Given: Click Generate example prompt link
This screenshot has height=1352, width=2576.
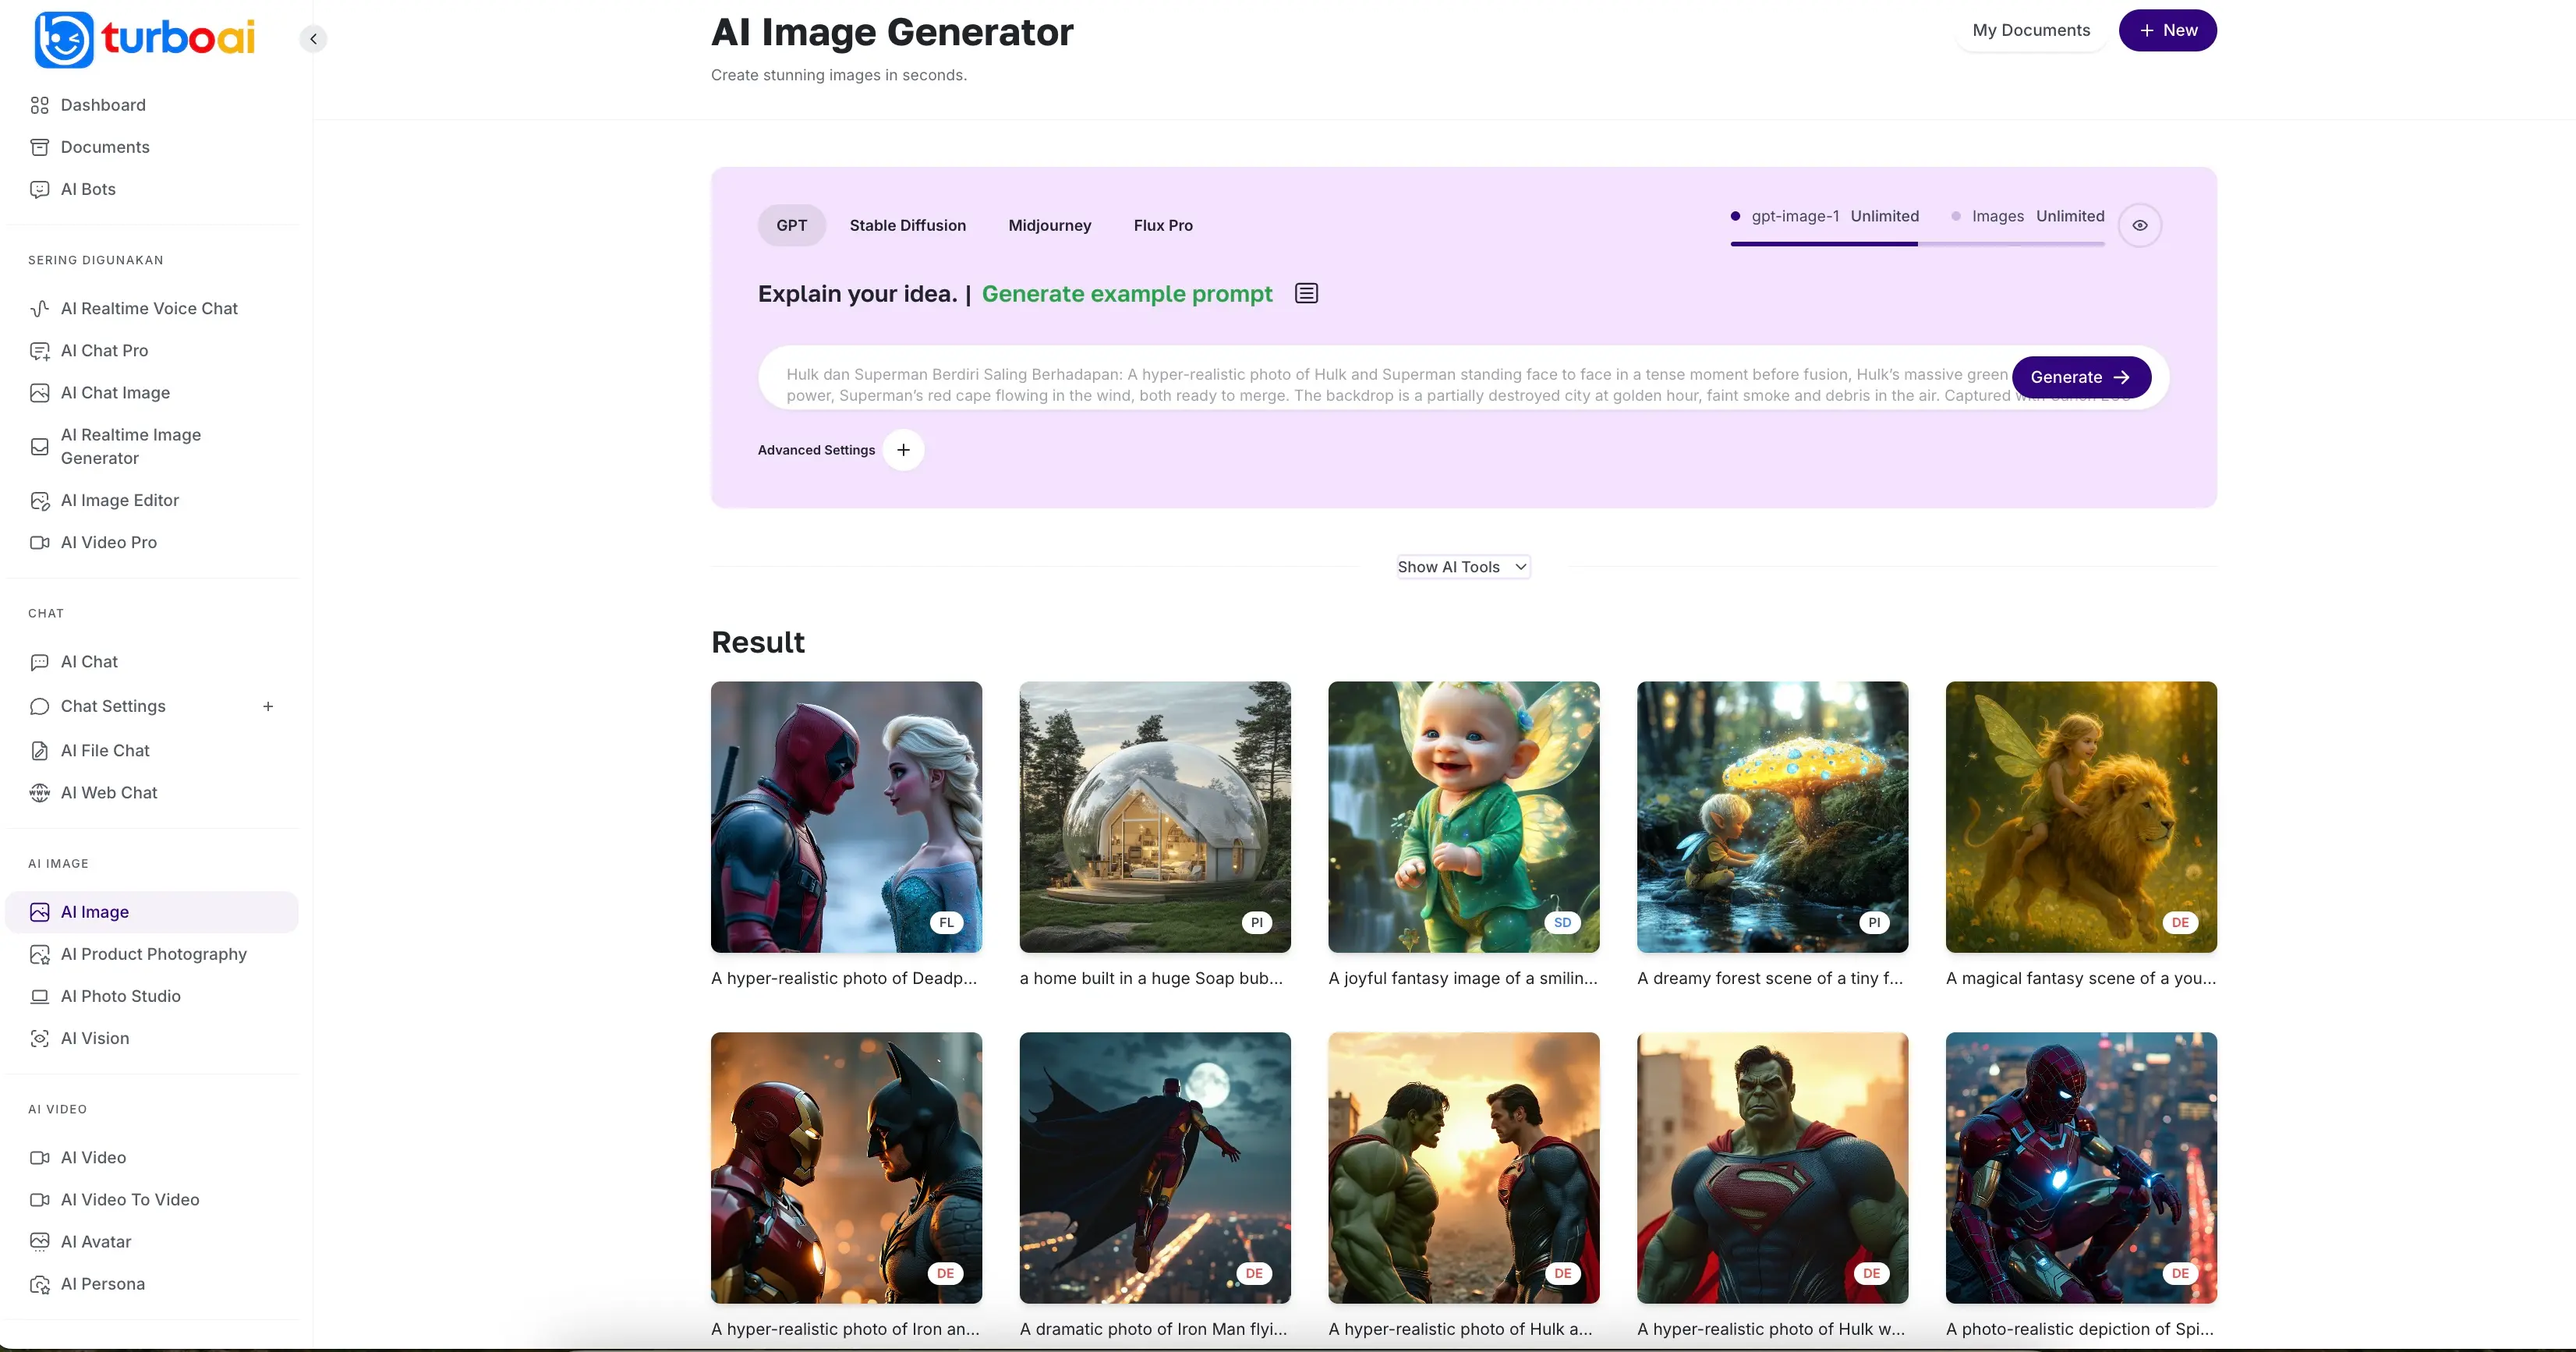Looking at the screenshot, I should tap(1126, 294).
